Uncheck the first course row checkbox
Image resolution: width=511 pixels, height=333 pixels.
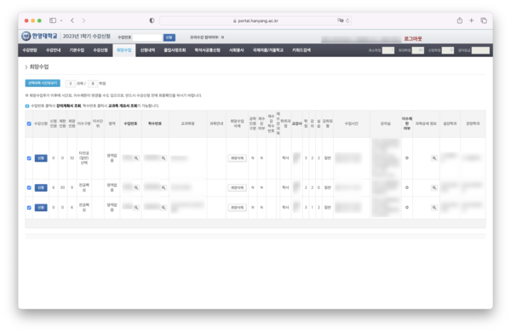coord(29,158)
